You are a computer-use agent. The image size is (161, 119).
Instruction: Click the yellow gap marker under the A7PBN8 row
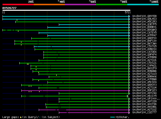point(38,80)
